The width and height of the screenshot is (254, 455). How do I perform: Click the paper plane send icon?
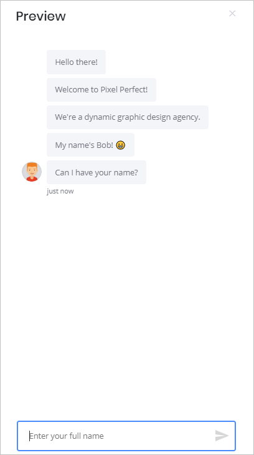pyautogui.click(x=222, y=436)
